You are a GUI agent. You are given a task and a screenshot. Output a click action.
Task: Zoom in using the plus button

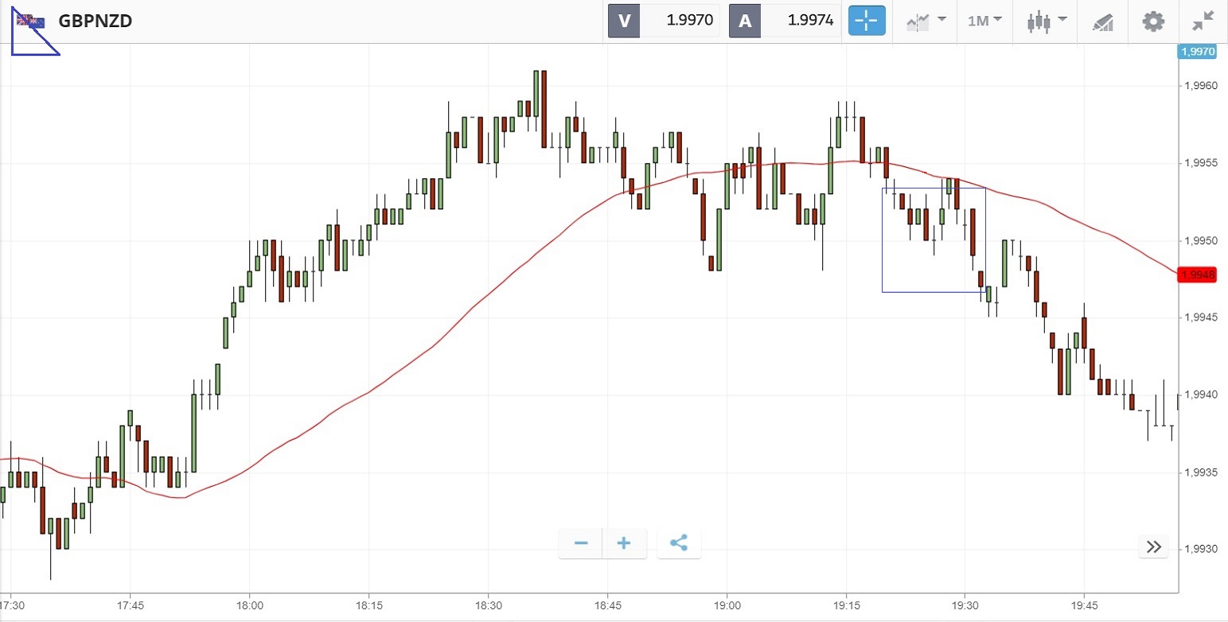(624, 543)
